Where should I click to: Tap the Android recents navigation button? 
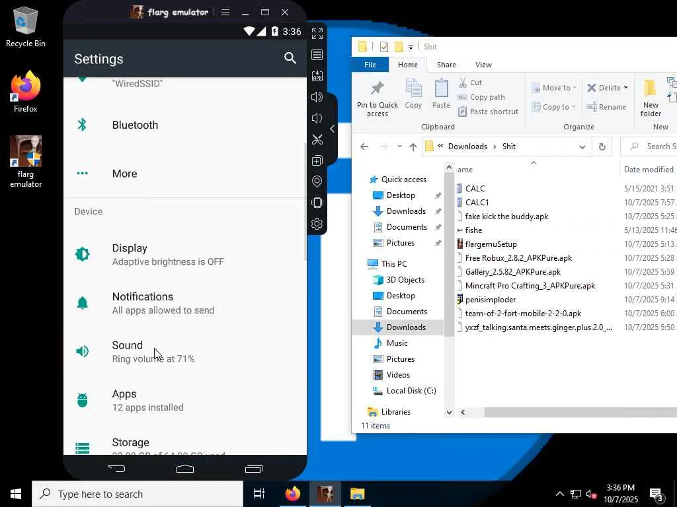[x=254, y=469]
